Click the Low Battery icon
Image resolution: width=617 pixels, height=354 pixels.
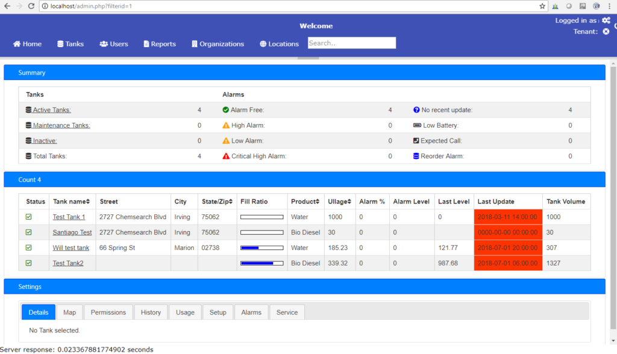[417, 125]
